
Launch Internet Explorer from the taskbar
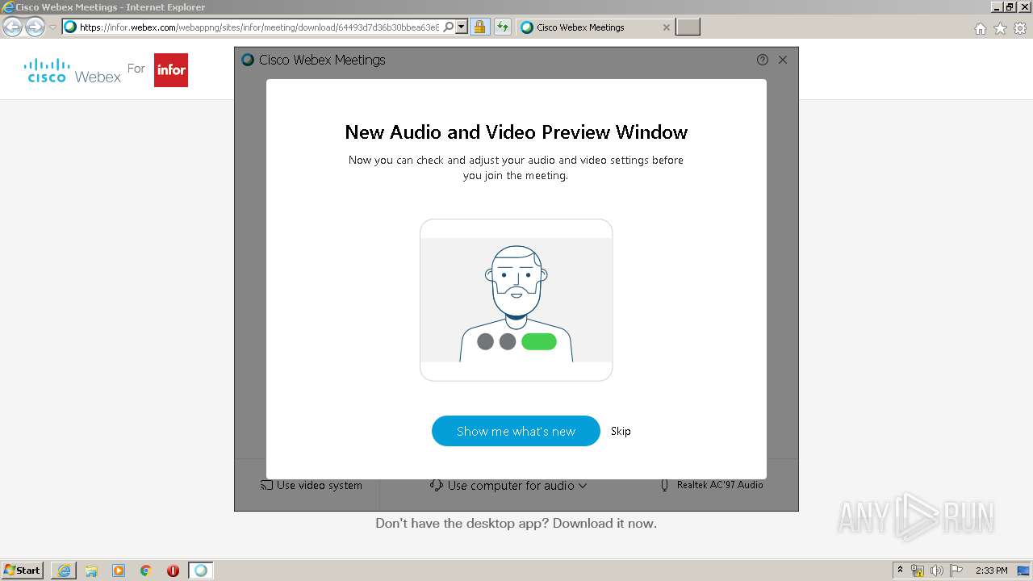[x=64, y=571]
